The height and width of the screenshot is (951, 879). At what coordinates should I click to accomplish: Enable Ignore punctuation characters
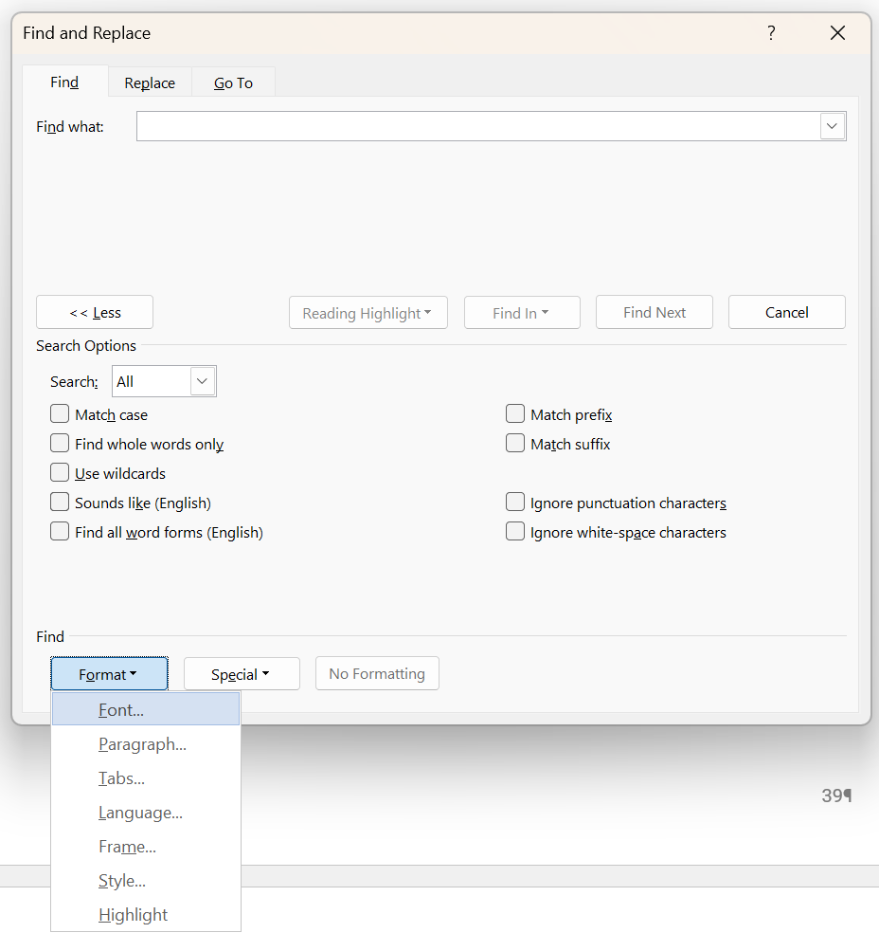(x=515, y=503)
